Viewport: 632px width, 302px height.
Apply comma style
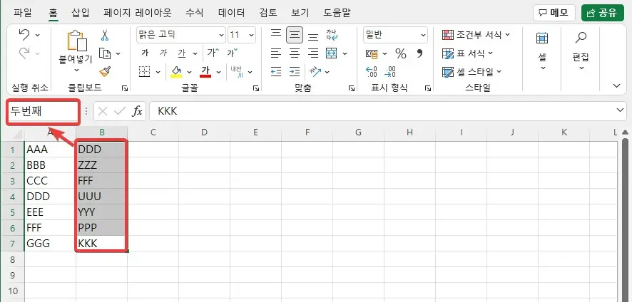click(419, 53)
